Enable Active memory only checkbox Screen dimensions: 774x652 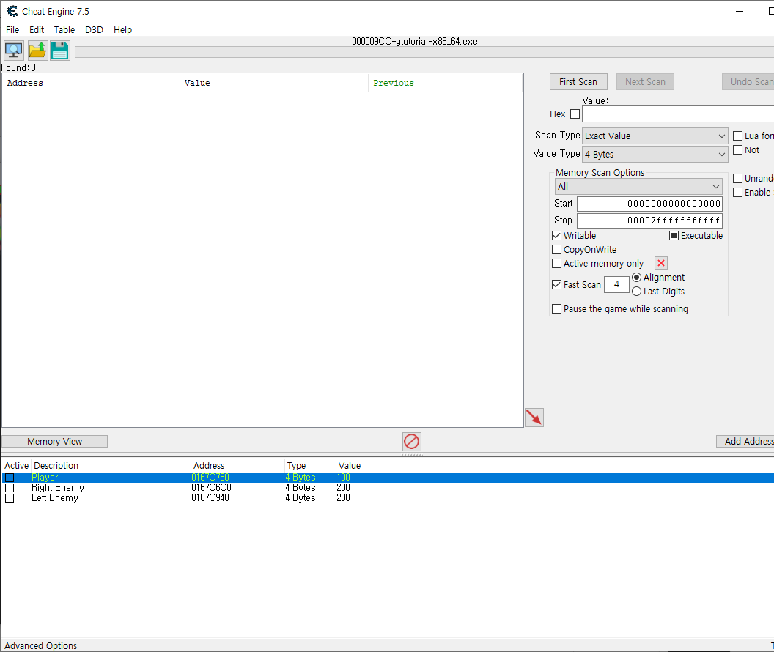coord(557,264)
